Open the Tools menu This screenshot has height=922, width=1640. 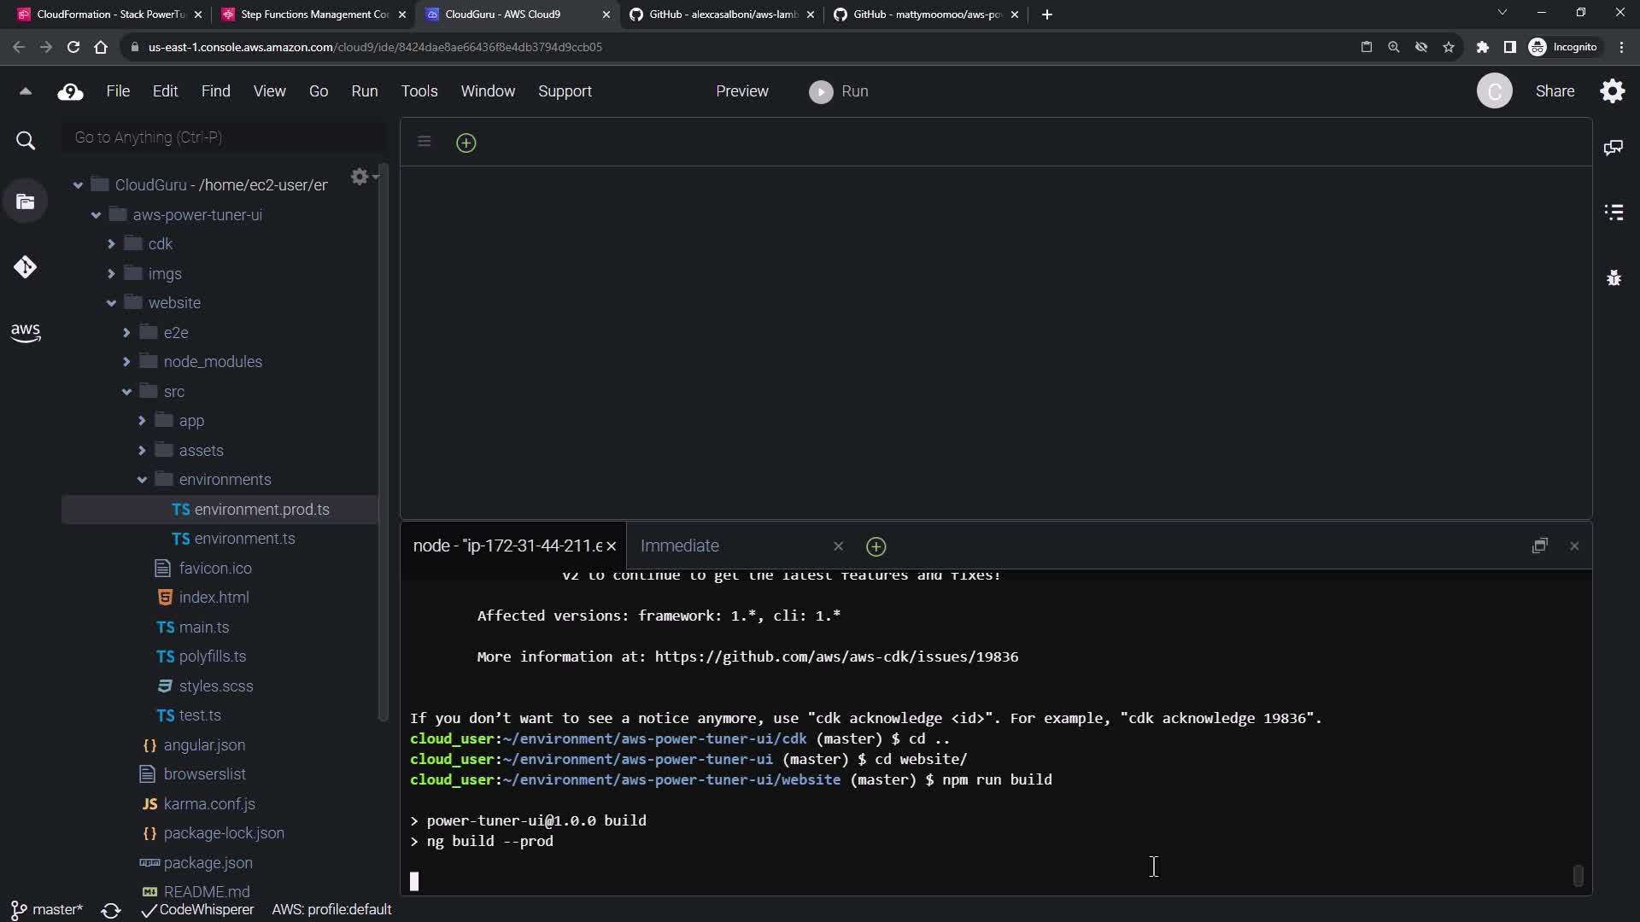(x=419, y=91)
